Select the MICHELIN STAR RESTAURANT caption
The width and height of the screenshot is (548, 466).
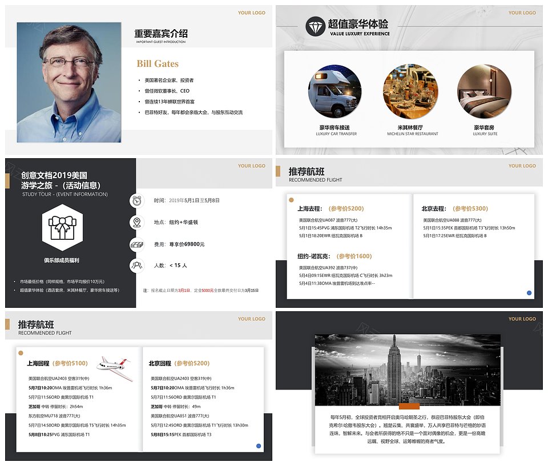412,134
